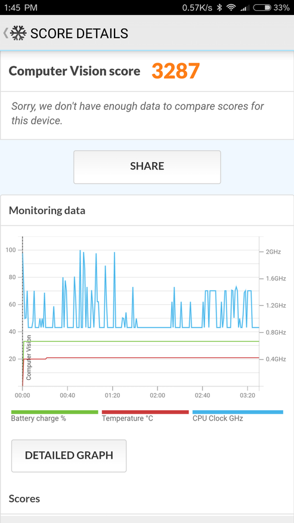Screen dimensions: 294x523
Task: Tap the network speed 0.57K/s indicator
Action: tap(197, 8)
